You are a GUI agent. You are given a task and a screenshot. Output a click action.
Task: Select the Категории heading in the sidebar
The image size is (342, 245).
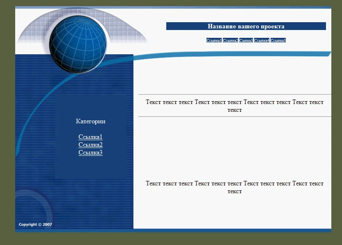point(90,121)
